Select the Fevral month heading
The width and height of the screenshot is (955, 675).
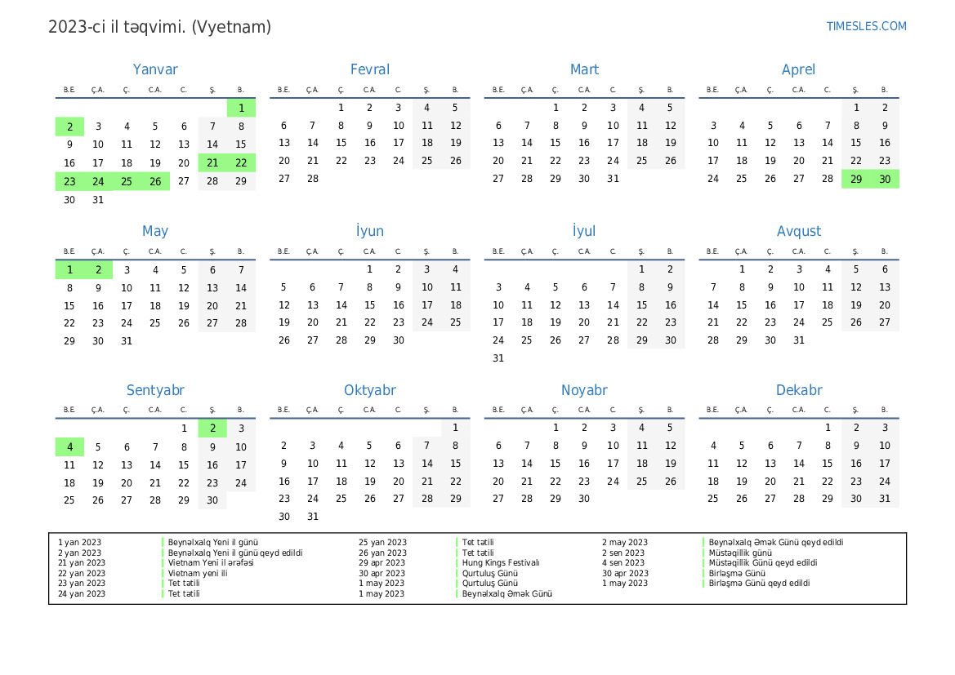[369, 70]
